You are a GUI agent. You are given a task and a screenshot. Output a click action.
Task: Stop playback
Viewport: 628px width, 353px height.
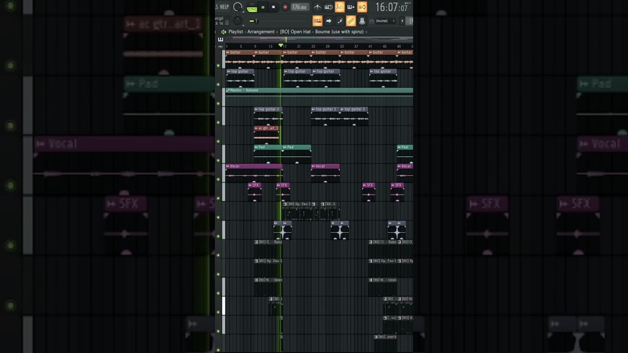coord(273,7)
